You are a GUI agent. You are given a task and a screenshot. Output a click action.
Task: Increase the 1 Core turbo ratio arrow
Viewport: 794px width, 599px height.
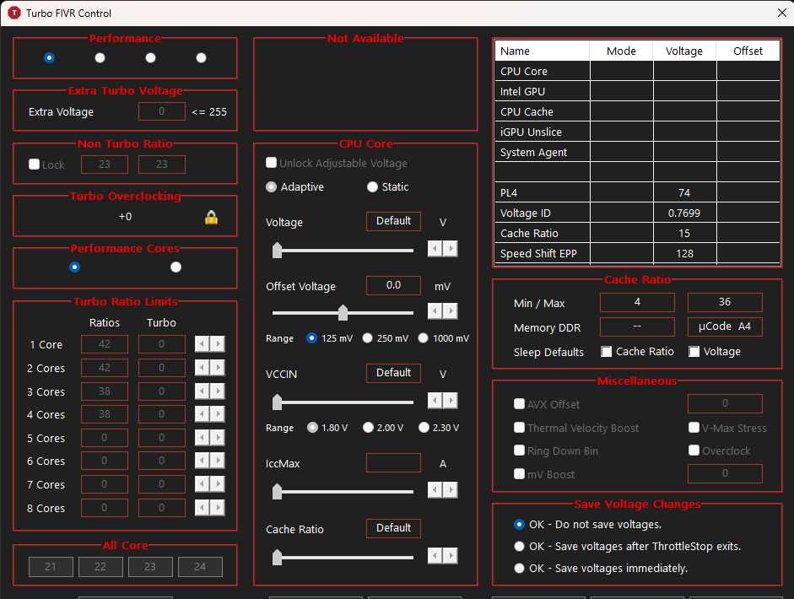[218, 344]
